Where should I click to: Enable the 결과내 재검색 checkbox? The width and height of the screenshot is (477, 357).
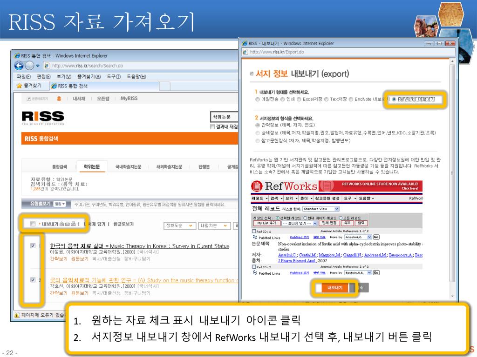(212, 126)
